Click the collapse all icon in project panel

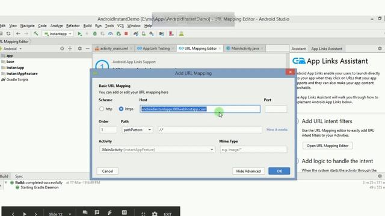tap(70, 49)
